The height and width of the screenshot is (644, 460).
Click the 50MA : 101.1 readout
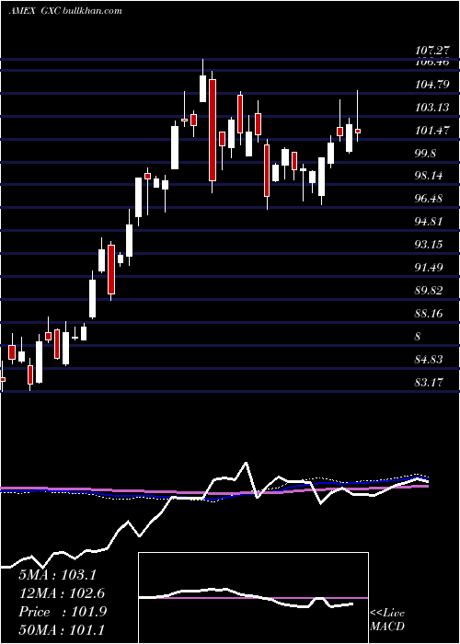(x=62, y=630)
